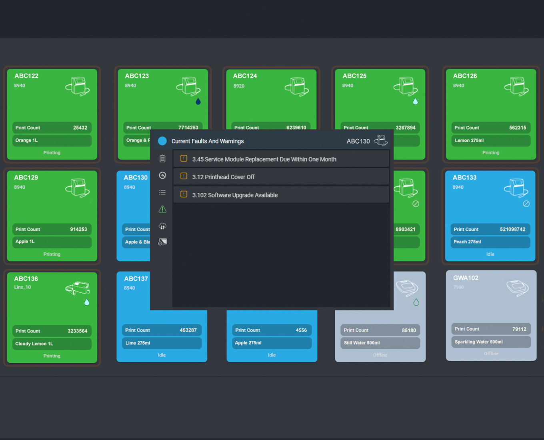Click the printer icon on the ABC122 card
Image resolution: width=544 pixels, height=440 pixels.
point(78,86)
